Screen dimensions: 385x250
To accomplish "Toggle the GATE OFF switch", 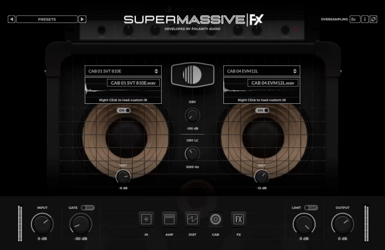I will point(88,208).
